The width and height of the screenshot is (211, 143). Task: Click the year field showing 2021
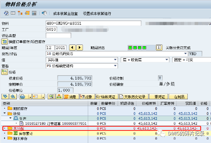[61, 48]
